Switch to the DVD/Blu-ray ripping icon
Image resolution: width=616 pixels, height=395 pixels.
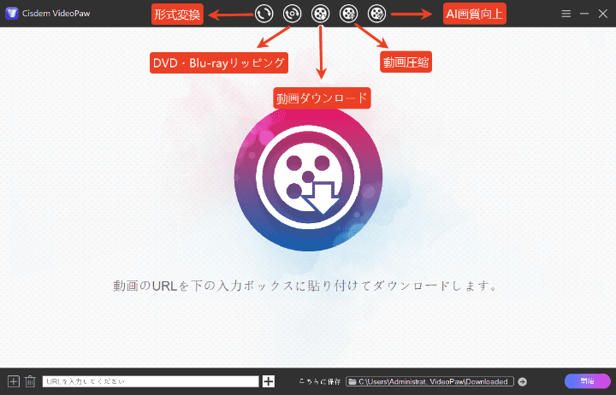[x=293, y=14]
